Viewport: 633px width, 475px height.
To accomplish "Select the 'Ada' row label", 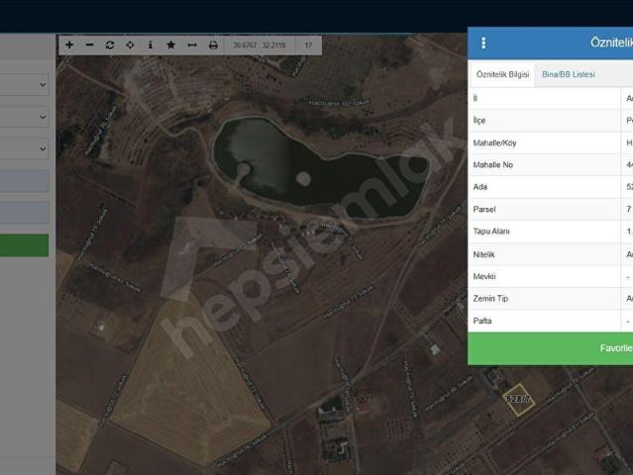I will [x=480, y=187].
